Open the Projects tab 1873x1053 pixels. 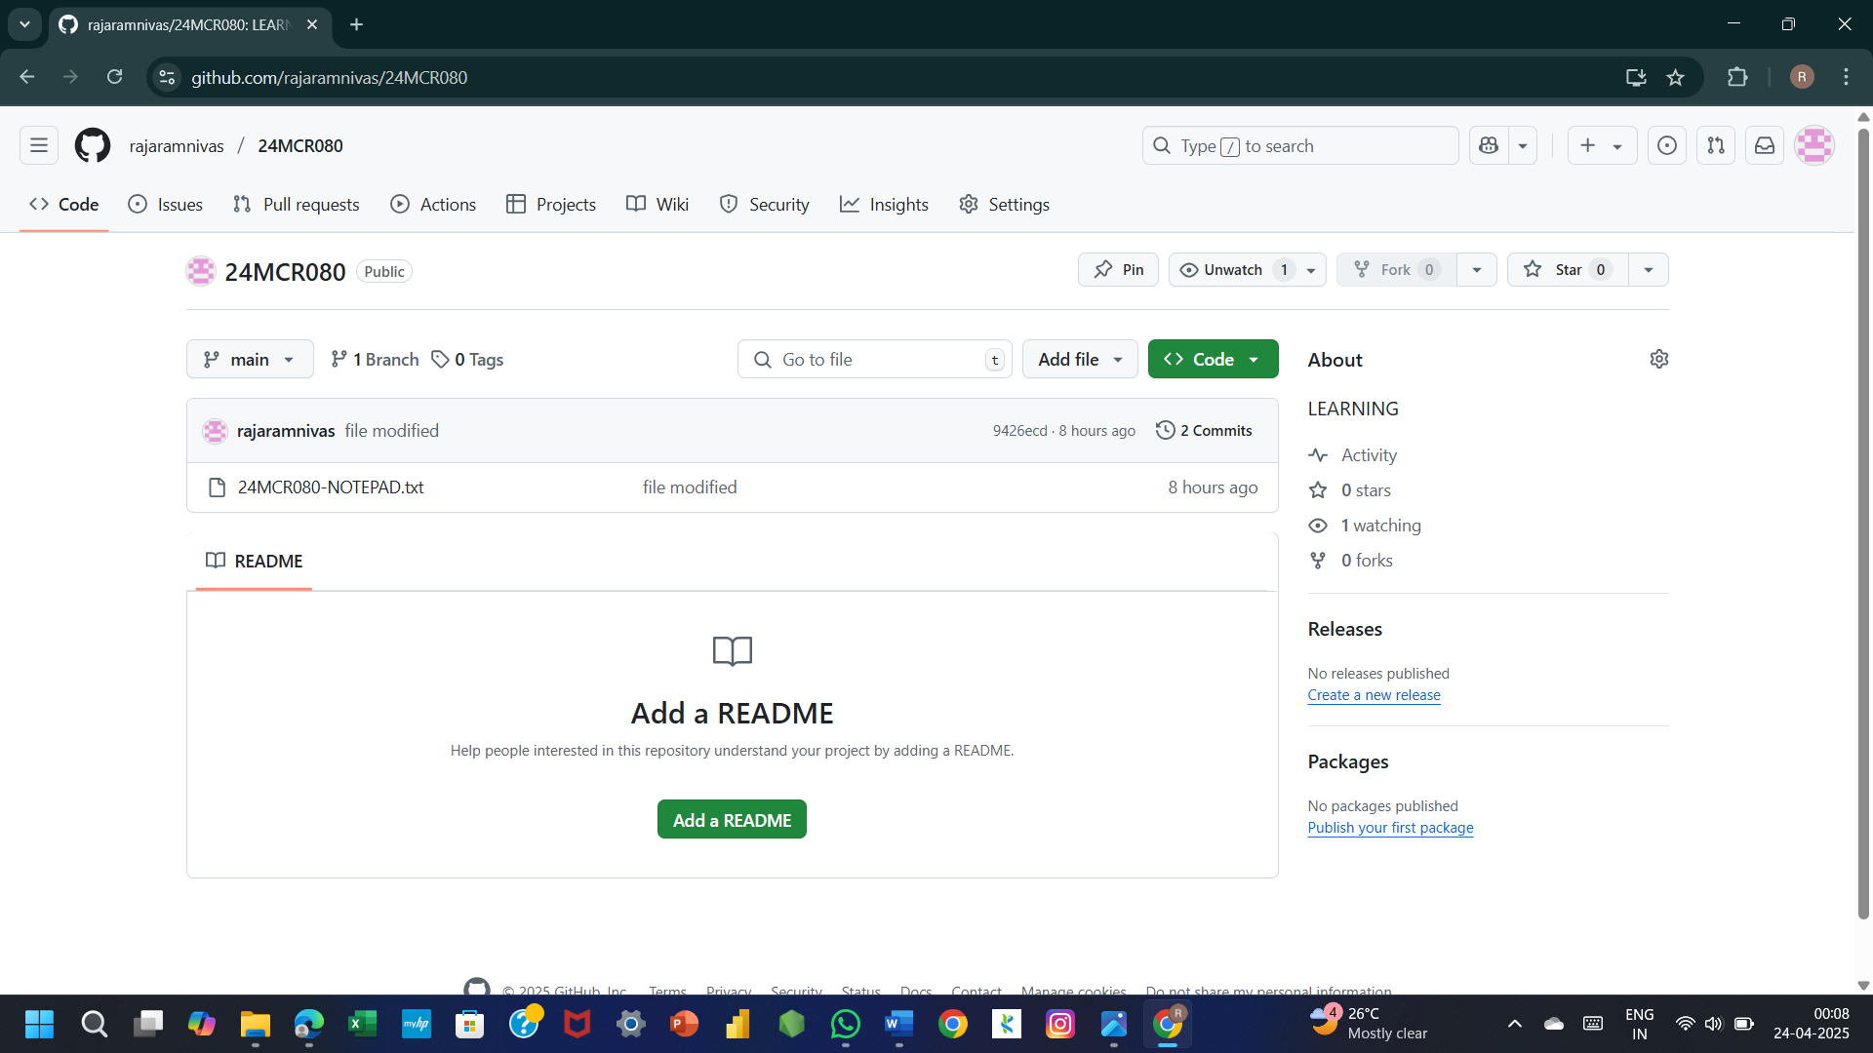pyautogui.click(x=551, y=204)
